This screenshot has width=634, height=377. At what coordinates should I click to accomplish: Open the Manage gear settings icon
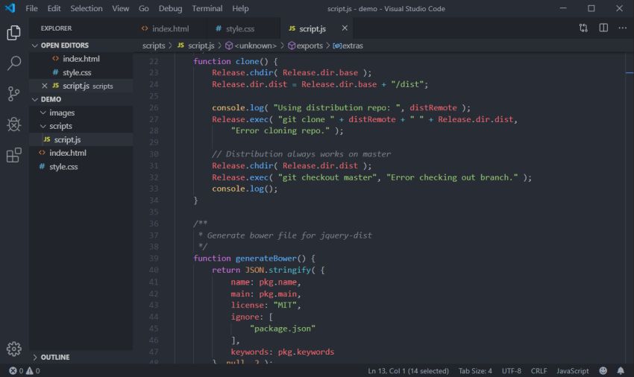click(x=13, y=349)
